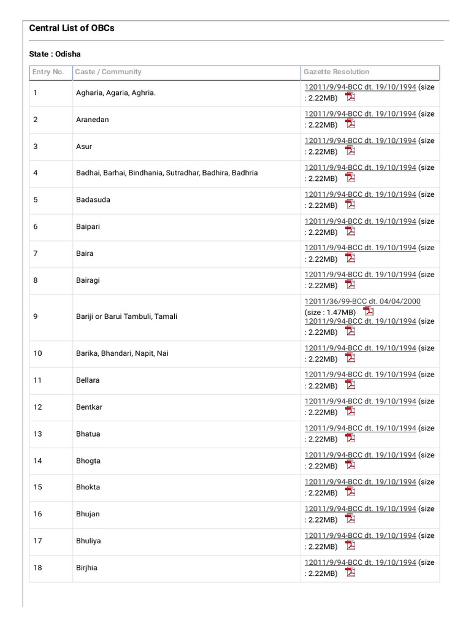Image resolution: width=471 pixels, height=628 pixels.
Task: Click PDF icon next to size 1.47MB
Action: click(x=369, y=312)
